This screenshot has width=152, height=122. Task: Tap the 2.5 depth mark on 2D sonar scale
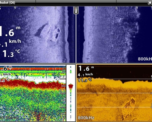coord(62,90)
